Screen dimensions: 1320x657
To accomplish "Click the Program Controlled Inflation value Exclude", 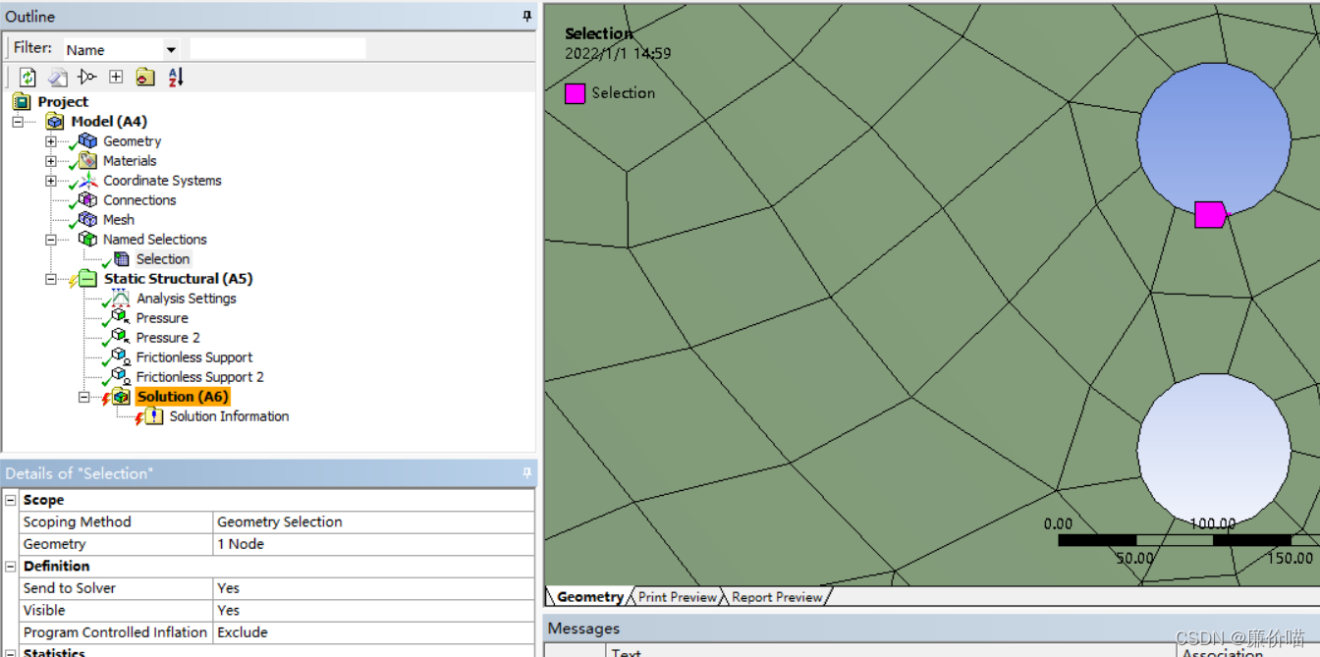I will 374,632.
